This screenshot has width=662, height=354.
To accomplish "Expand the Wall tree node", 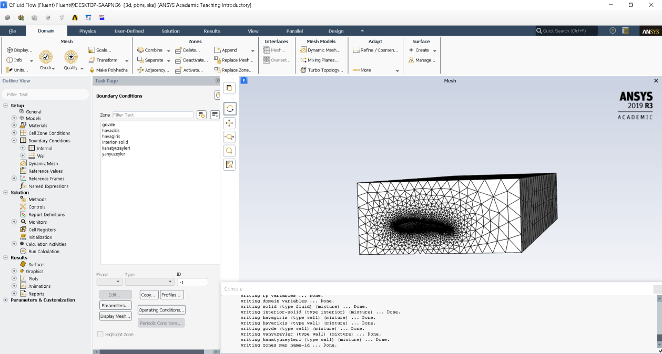I will (23, 155).
